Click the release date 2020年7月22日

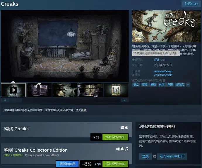163,65
